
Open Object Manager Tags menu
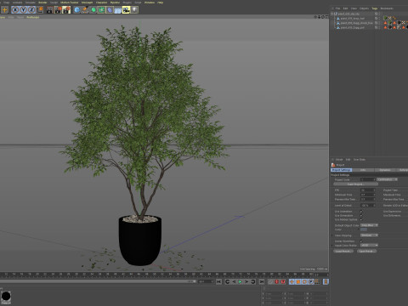375,8
